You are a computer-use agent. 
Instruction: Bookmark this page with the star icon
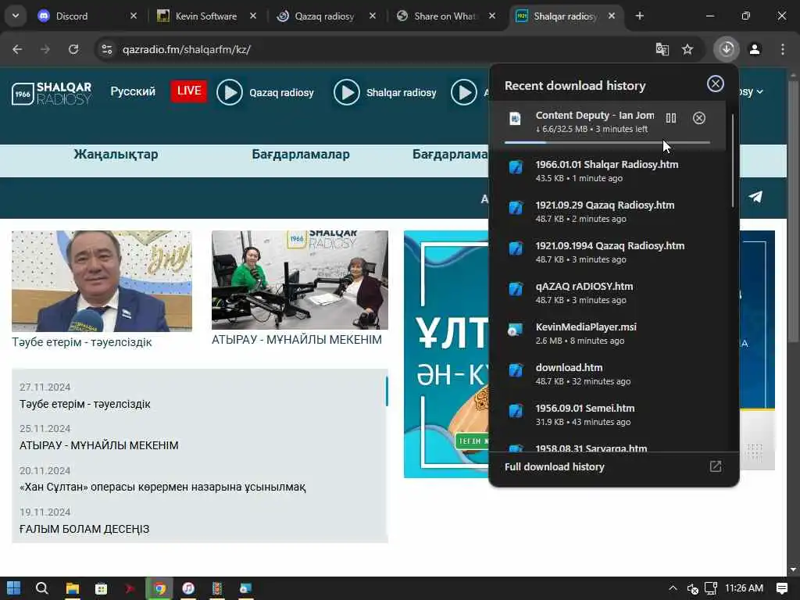(687, 49)
